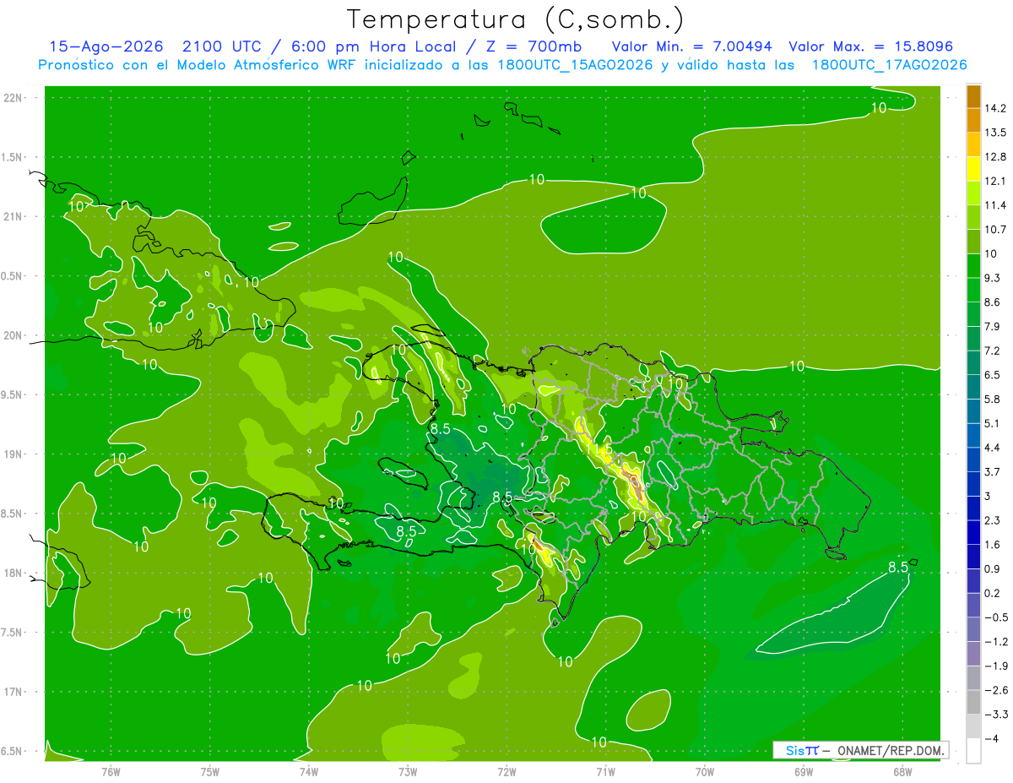
Task: Click the "5.8" color scale value
Action: click(x=993, y=399)
